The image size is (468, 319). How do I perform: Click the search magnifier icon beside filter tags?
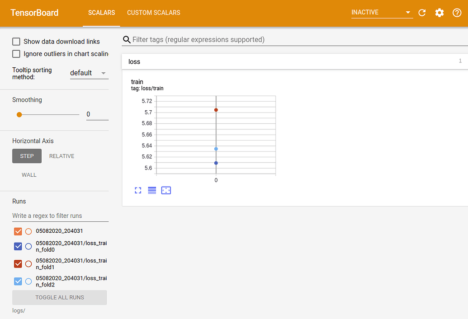click(x=127, y=40)
